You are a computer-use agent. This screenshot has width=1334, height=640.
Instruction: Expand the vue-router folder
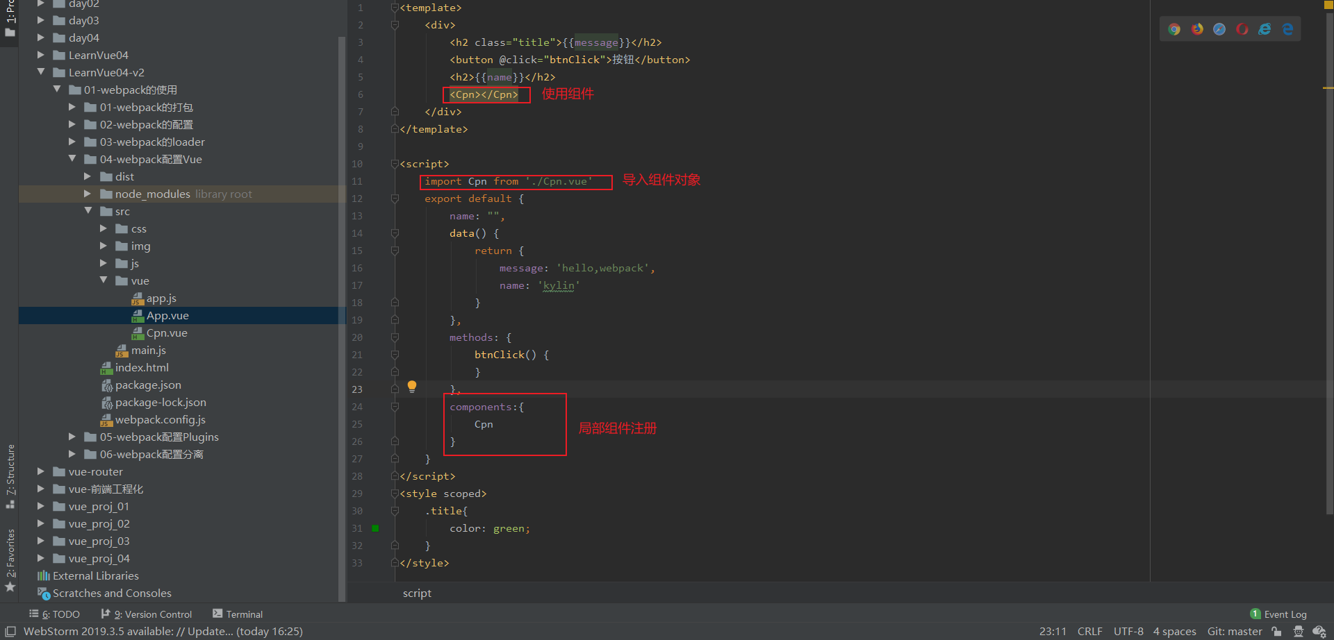click(41, 471)
